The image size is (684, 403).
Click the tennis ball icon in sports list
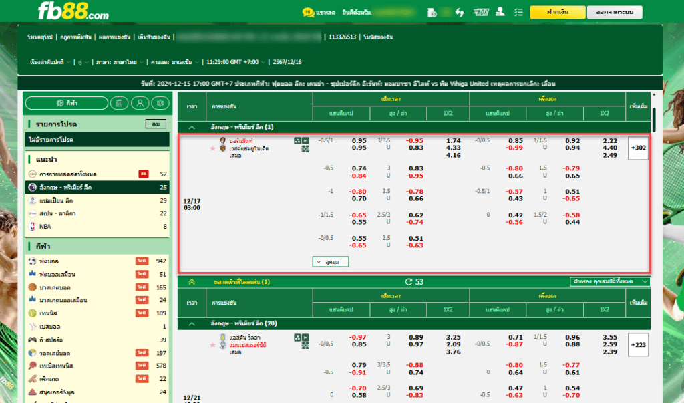[32, 313]
